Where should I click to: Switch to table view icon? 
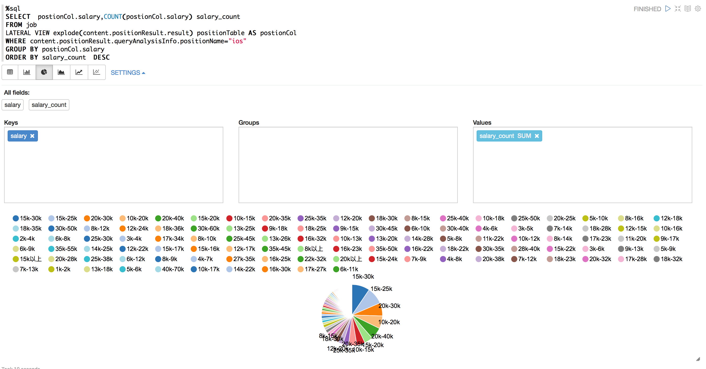pyautogui.click(x=10, y=72)
